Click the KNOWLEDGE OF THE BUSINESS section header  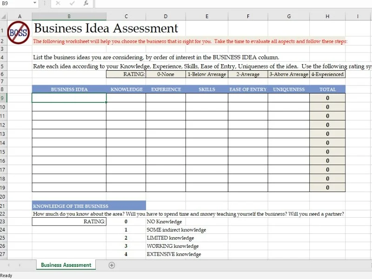[x=89, y=206]
